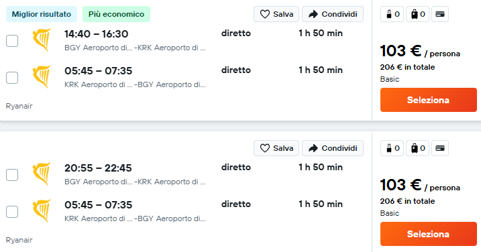This screenshot has width=481, height=252.
Task: Select the second 103 € Ryanair offer
Action: tap(428, 234)
